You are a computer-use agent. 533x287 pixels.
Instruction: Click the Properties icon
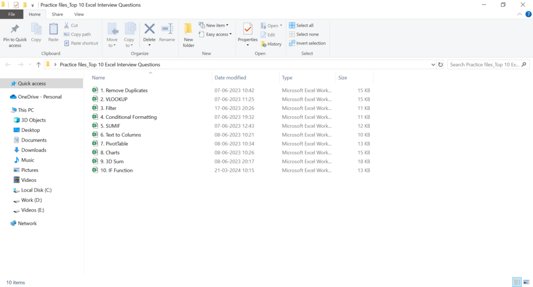(x=248, y=29)
